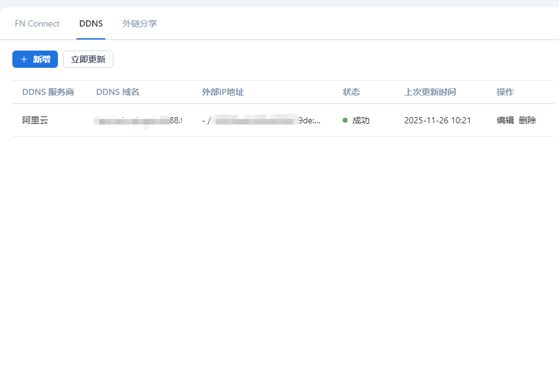This screenshot has width=559, height=373.
Task: Click the 外部IP地址 column header
Action: 223,92
